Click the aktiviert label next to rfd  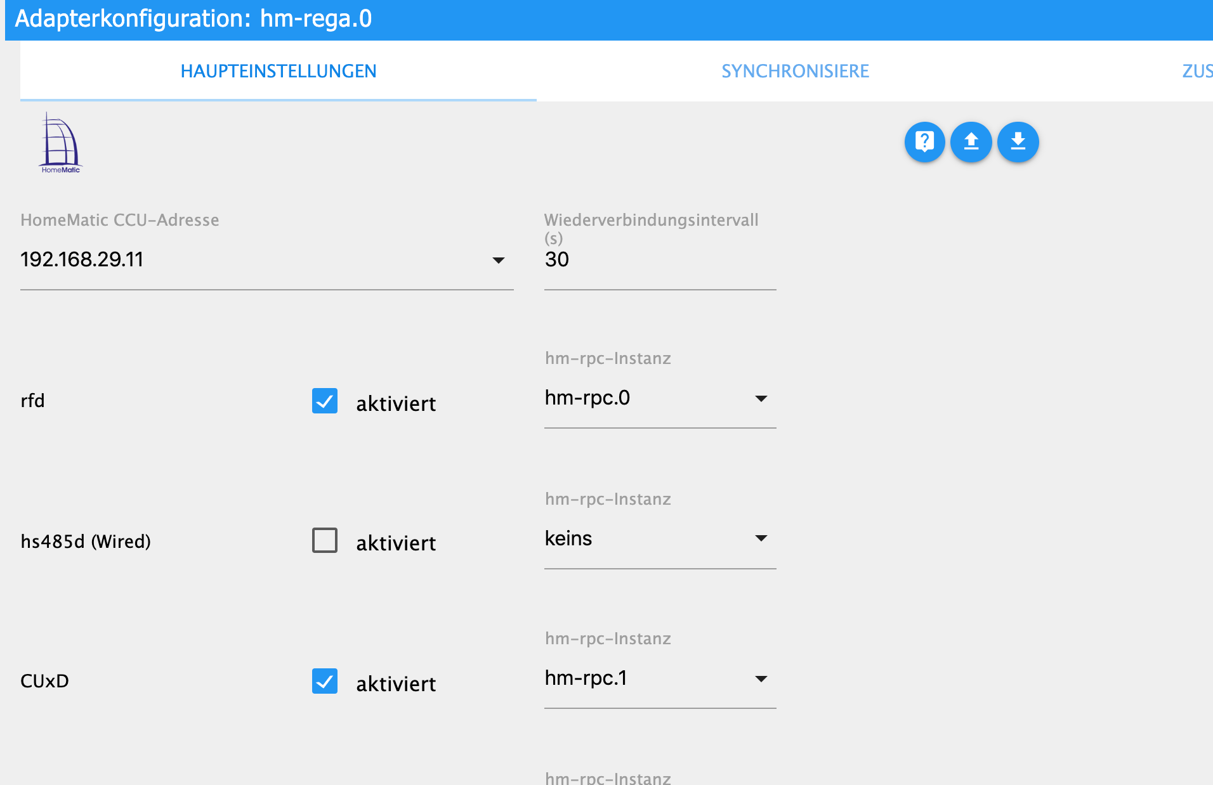click(396, 403)
